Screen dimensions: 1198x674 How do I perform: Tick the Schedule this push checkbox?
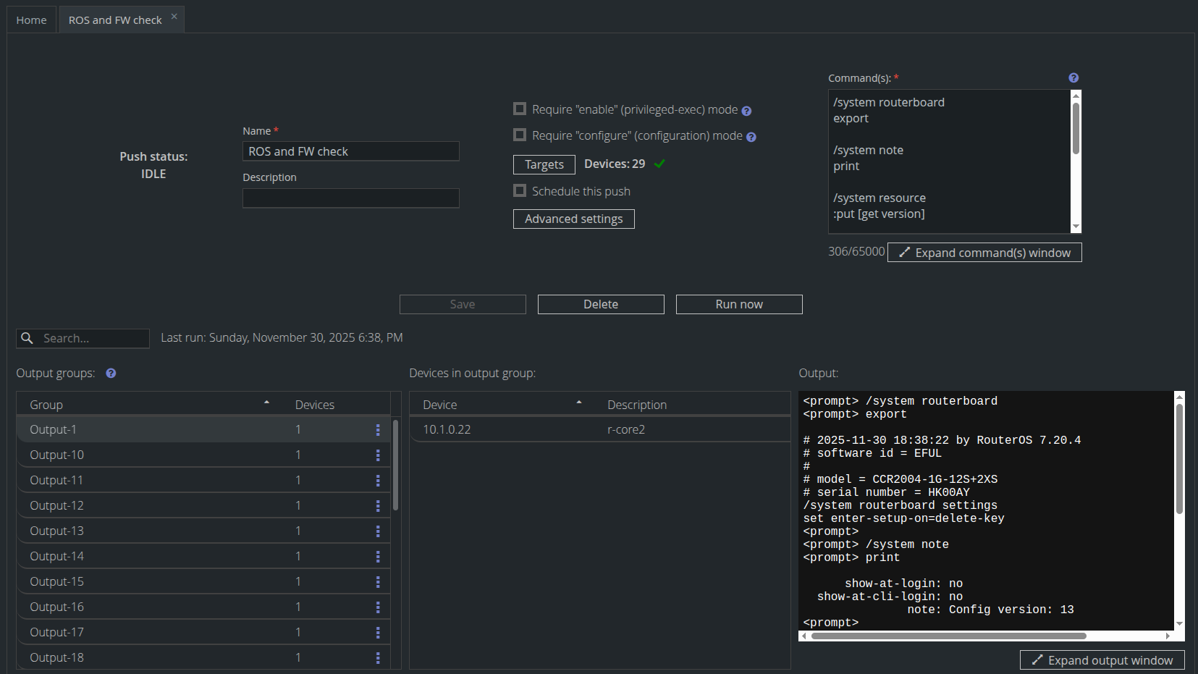tap(520, 191)
